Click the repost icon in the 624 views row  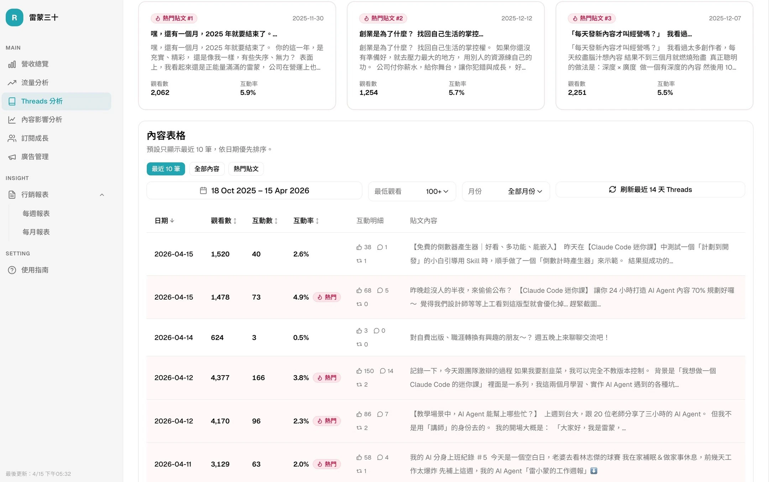pos(359,344)
